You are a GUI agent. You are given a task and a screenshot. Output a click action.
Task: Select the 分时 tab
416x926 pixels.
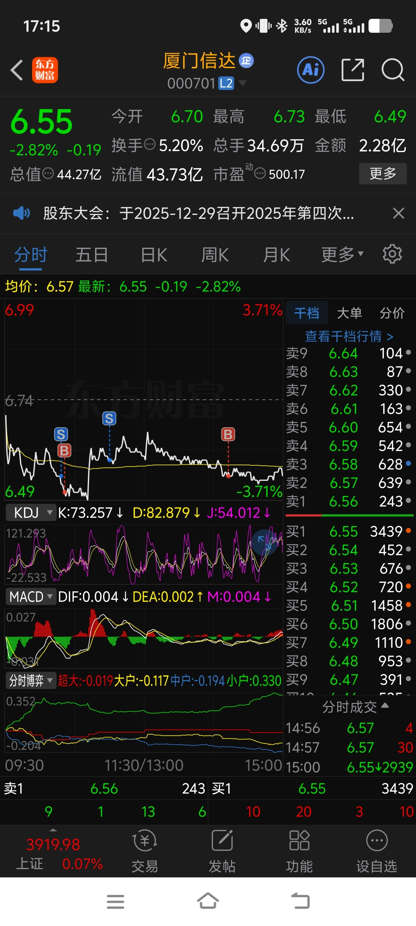click(x=30, y=255)
